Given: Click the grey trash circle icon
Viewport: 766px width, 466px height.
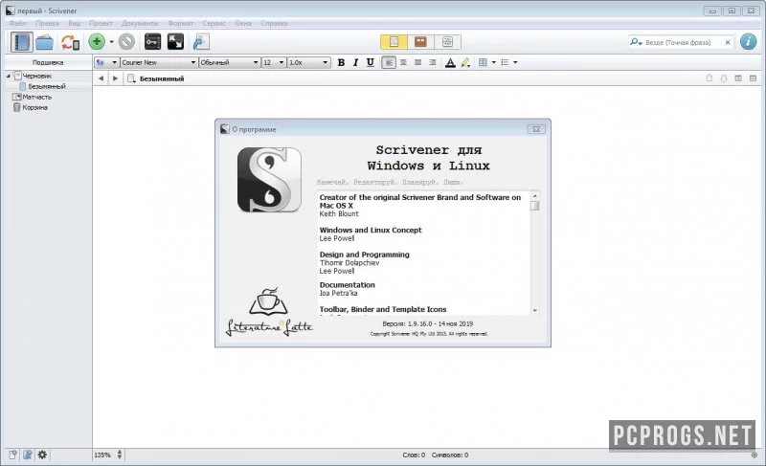Looking at the screenshot, I should click(126, 42).
